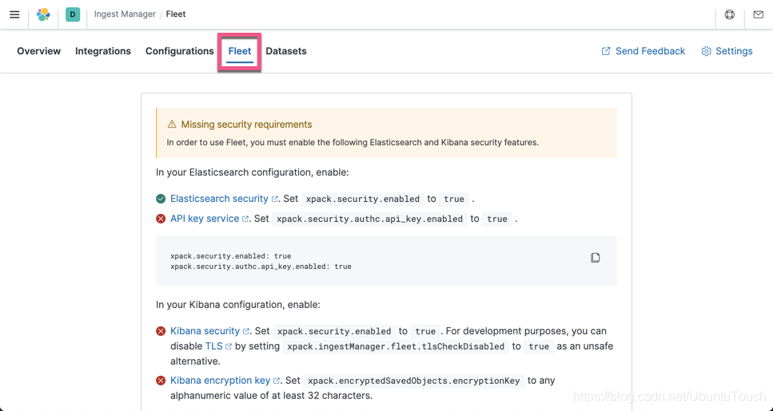Click the red cross beside API key service
Image resolution: width=773 pixels, height=411 pixels.
coord(161,219)
